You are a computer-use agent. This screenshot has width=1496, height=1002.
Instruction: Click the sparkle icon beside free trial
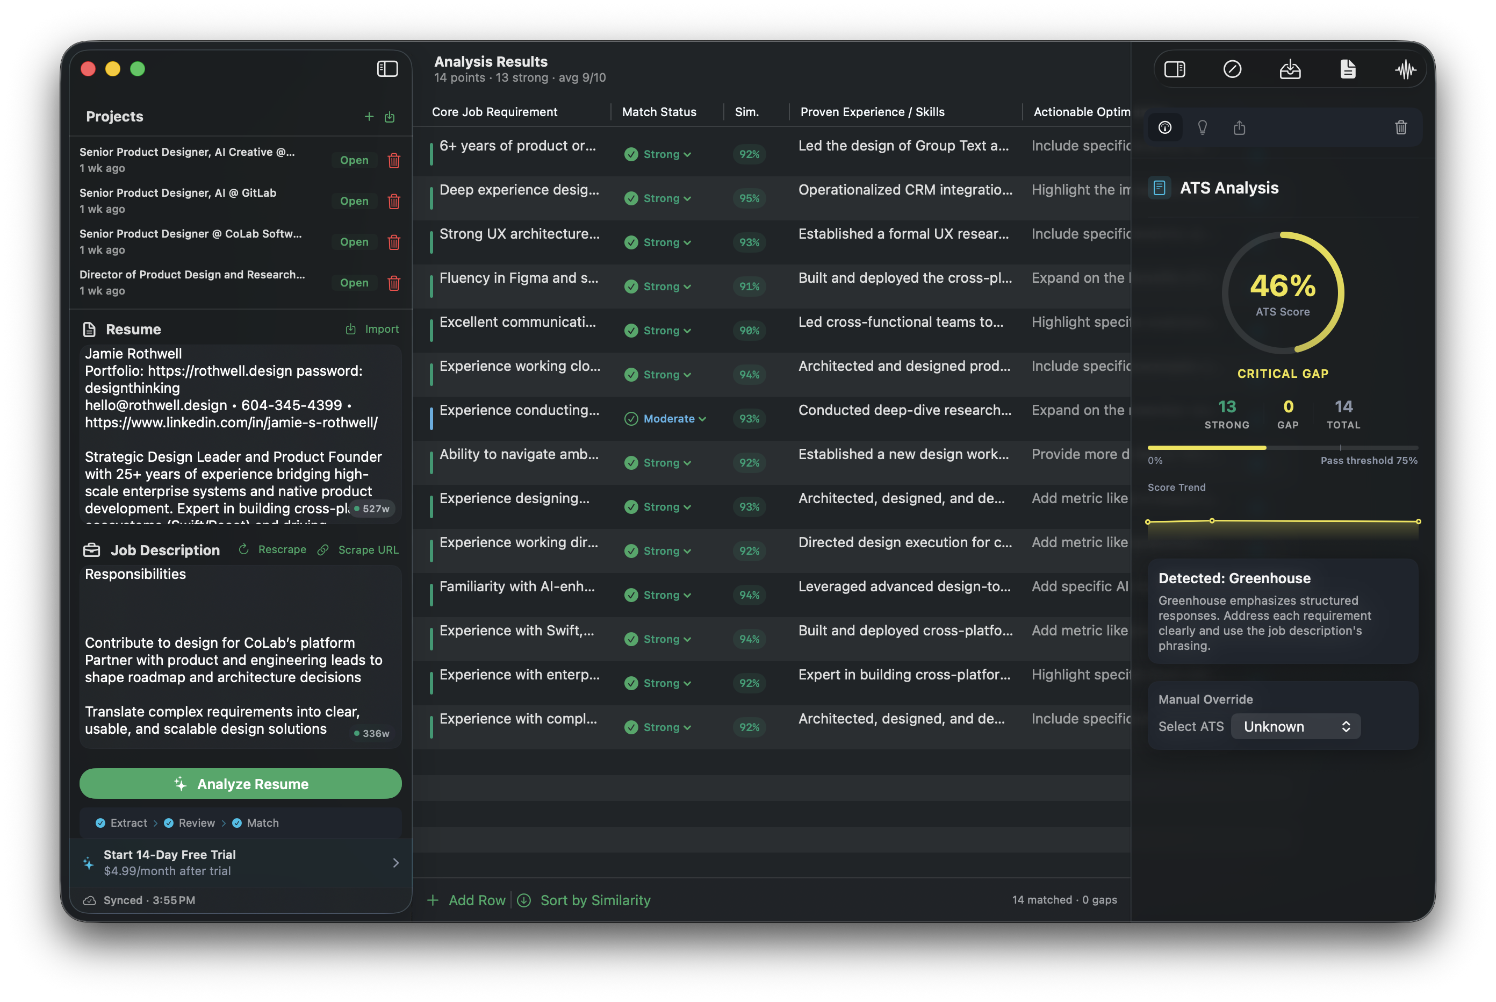88,863
